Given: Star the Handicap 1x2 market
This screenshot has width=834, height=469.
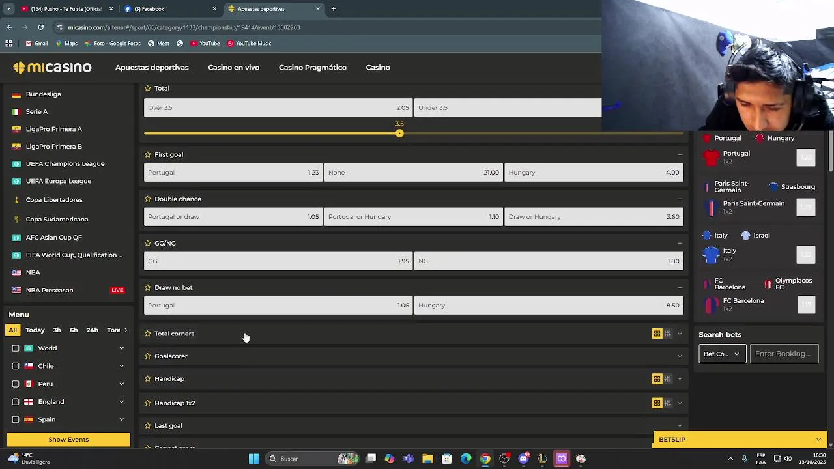Looking at the screenshot, I should (x=148, y=403).
